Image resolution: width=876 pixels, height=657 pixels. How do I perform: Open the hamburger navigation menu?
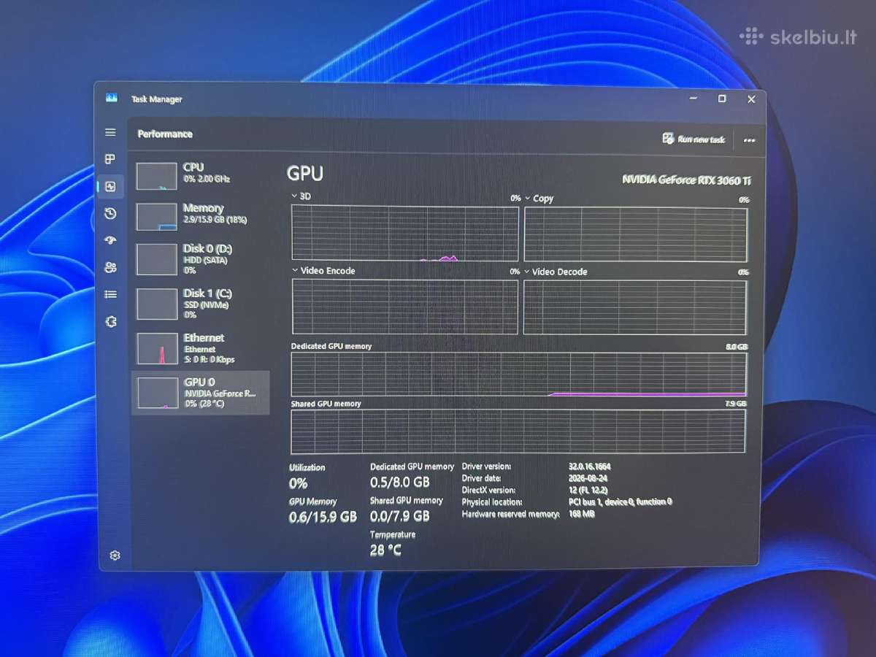pyautogui.click(x=110, y=132)
